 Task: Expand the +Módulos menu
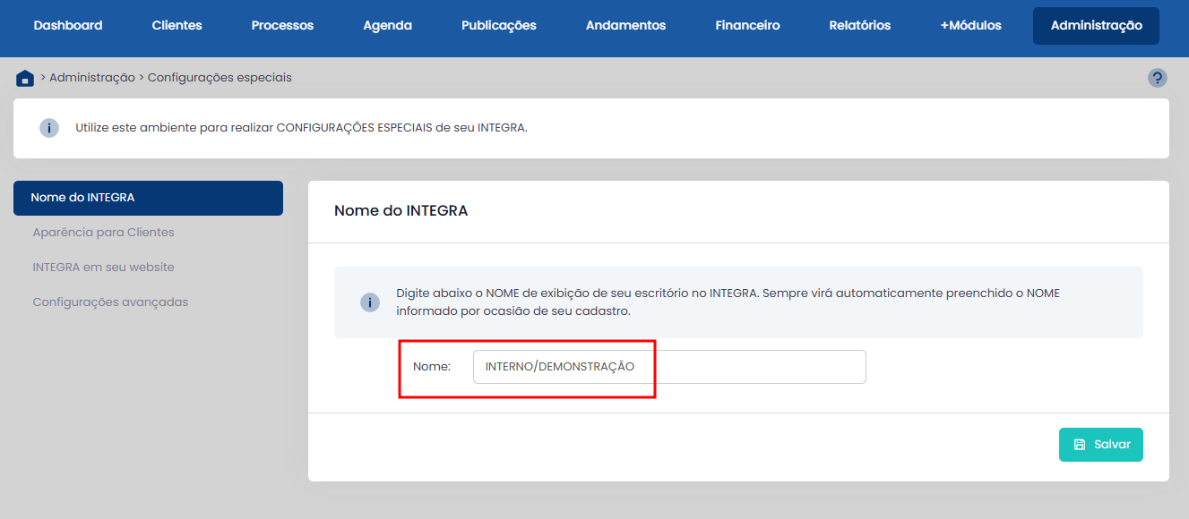(x=970, y=25)
